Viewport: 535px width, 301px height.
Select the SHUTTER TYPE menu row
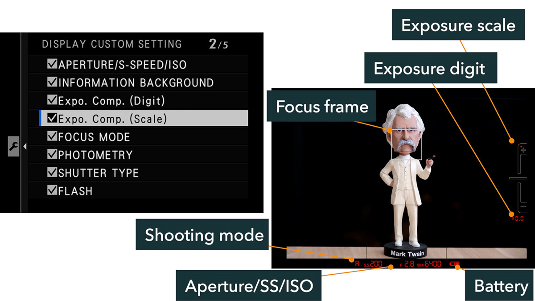(x=138, y=173)
